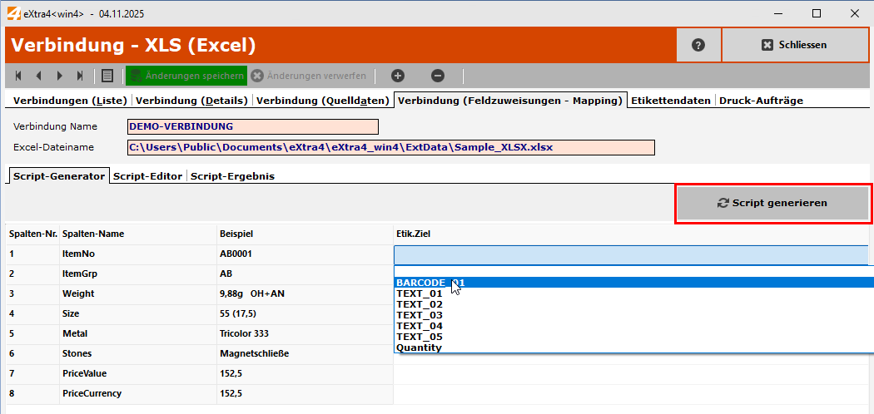
Task: Switch to Verbindungen (Liste) tab
Action: 70,101
